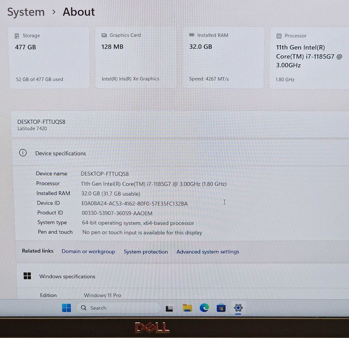
Task: Click the taskbar Search box
Action: (x=119, y=308)
